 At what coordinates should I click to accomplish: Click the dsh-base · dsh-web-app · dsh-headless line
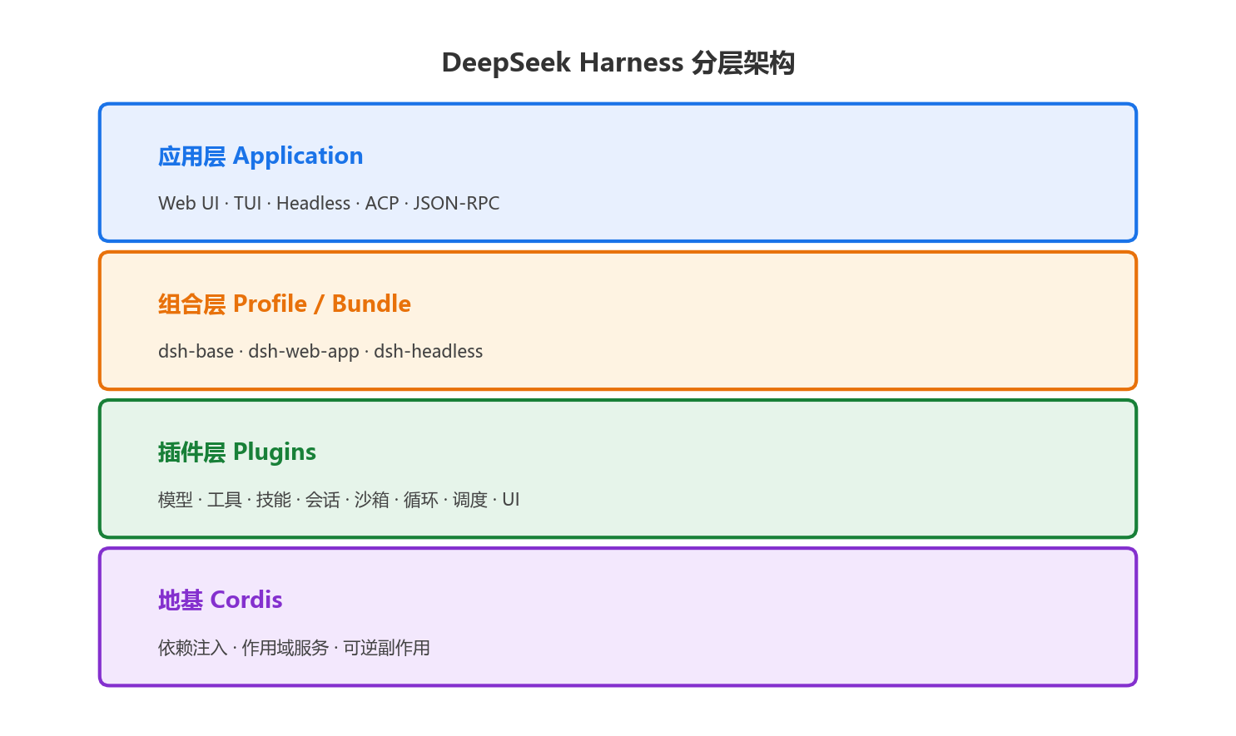click(x=320, y=351)
